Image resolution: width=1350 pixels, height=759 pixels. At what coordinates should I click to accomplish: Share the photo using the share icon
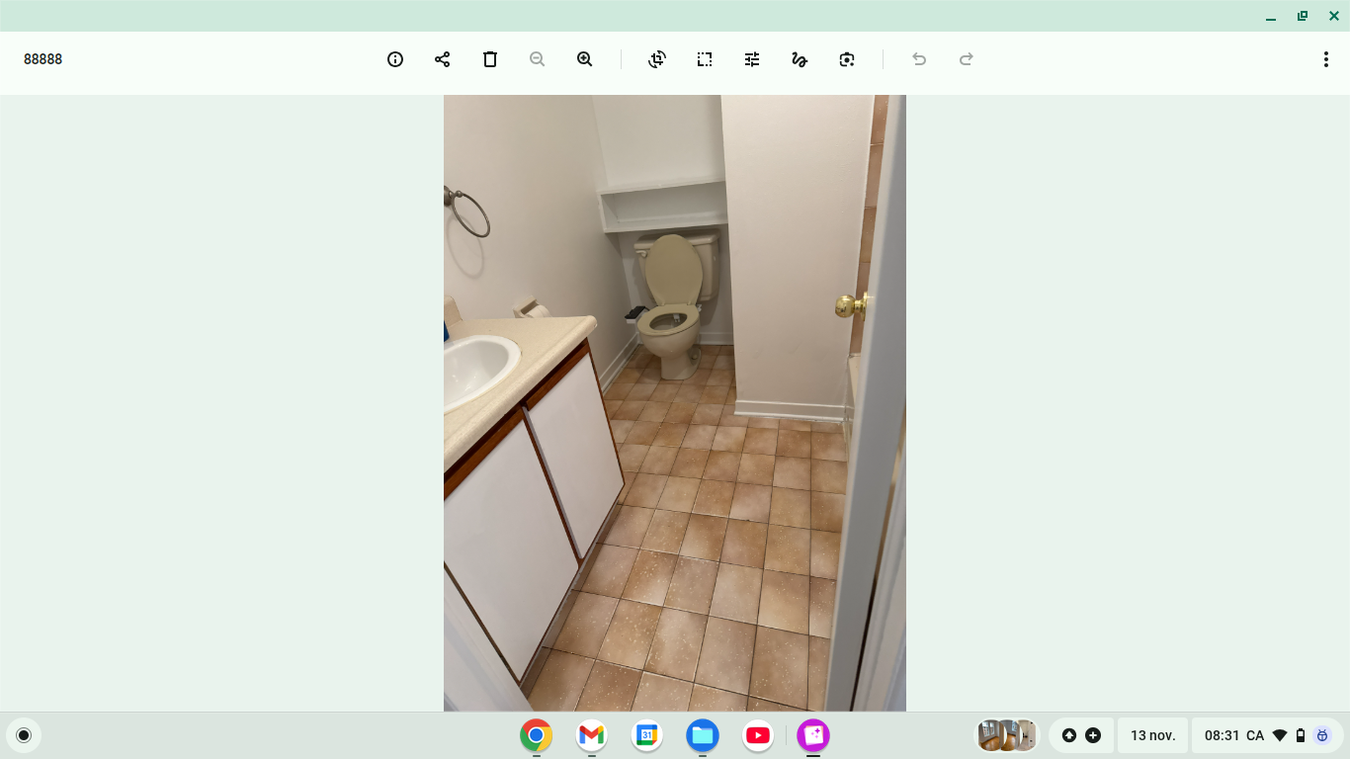(442, 59)
